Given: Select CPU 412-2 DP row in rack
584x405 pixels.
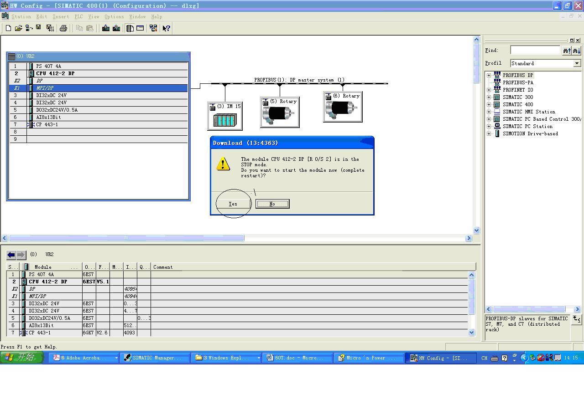Looking at the screenshot, I should 98,73.
